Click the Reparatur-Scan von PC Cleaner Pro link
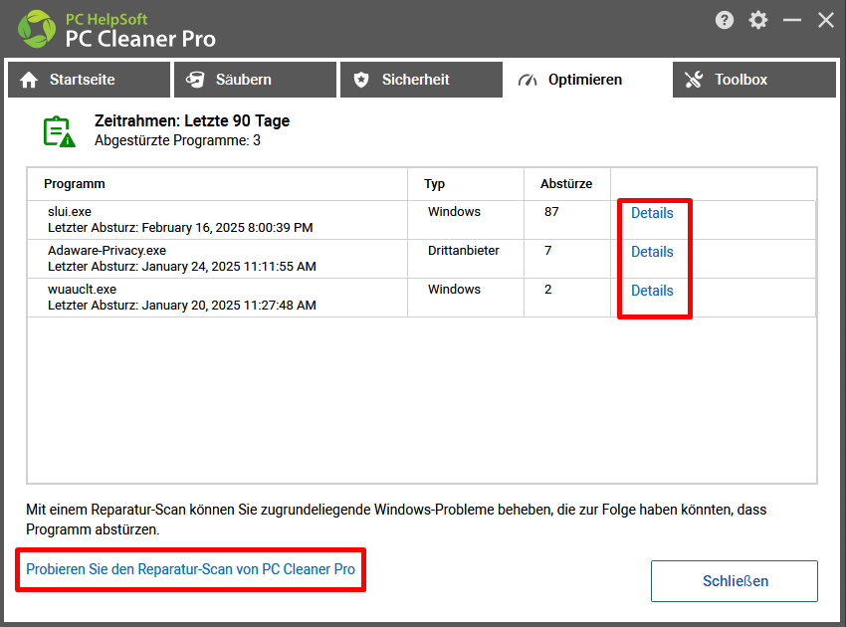Image resolution: width=846 pixels, height=627 pixels. 190,569
